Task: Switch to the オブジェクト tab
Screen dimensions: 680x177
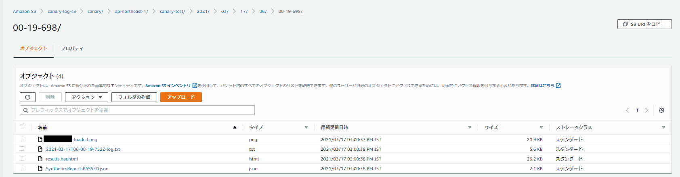Action: point(34,48)
